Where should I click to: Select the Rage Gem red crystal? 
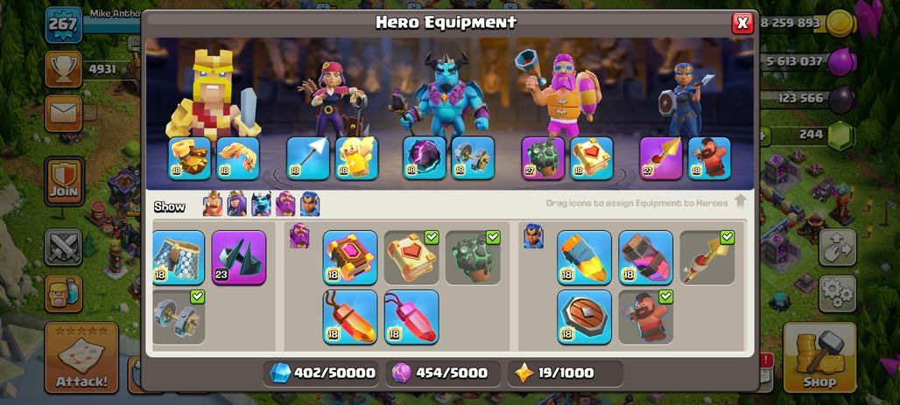point(350,318)
